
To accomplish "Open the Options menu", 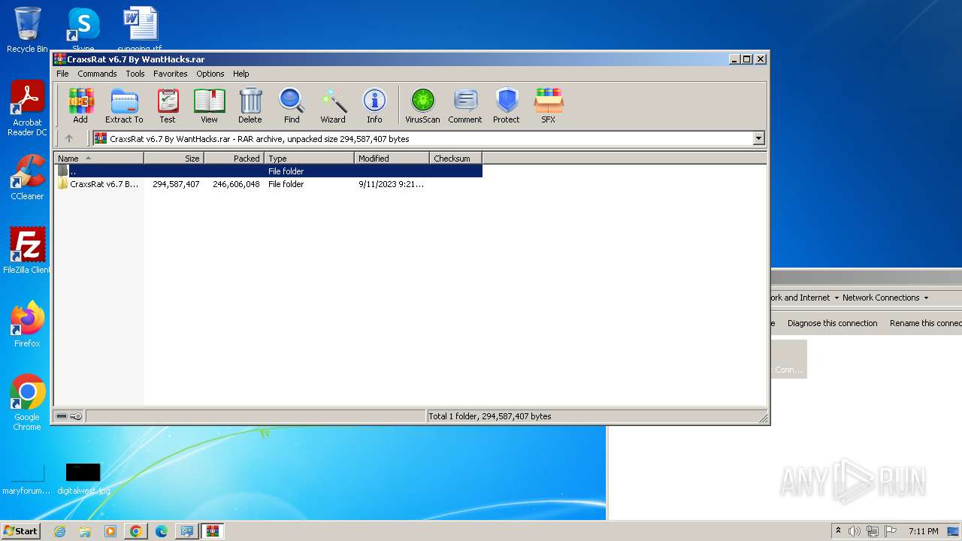I will (210, 74).
